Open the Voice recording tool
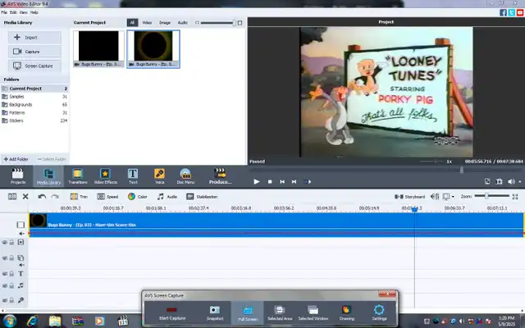525x328 pixels. coord(159,176)
